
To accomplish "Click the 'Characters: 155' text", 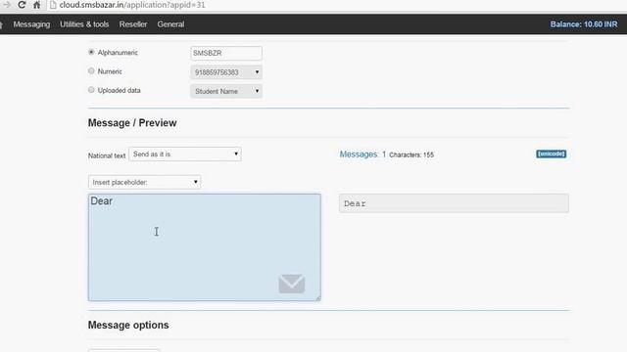I will [411, 154].
